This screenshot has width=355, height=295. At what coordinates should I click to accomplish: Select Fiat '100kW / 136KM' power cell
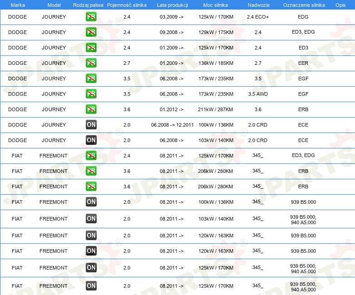click(216, 202)
